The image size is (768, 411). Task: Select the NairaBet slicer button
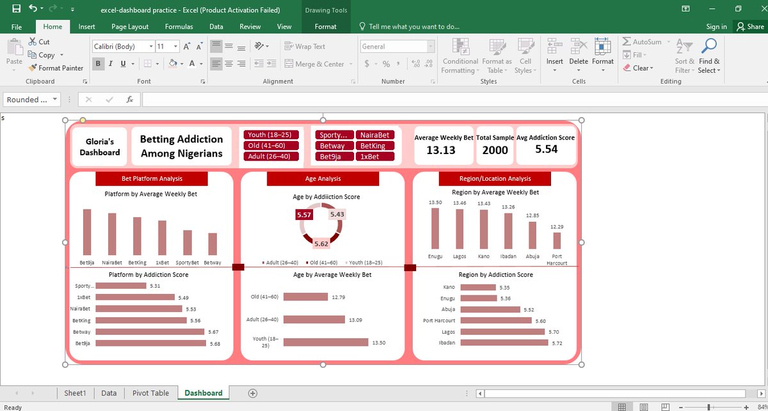pyautogui.click(x=374, y=135)
